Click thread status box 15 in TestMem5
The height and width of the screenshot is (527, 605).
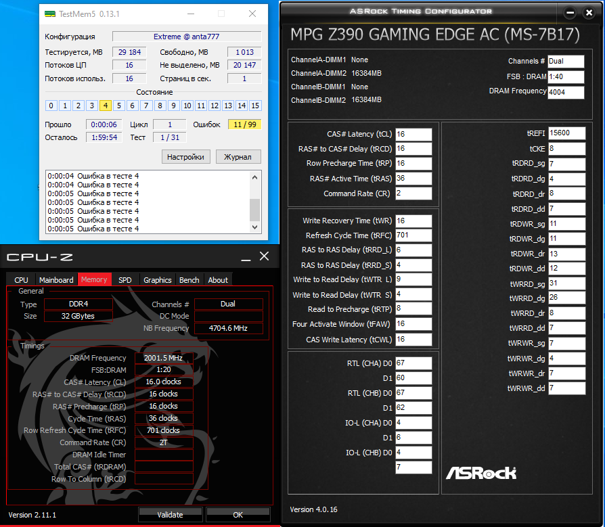[x=255, y=106]
